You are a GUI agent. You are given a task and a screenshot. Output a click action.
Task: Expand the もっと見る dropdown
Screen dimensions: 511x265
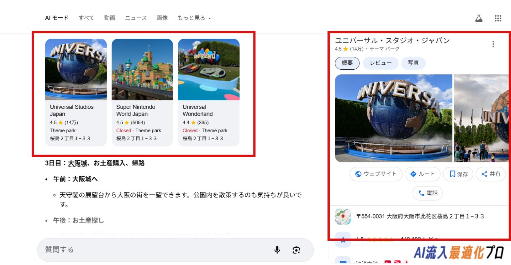point(194,18)
